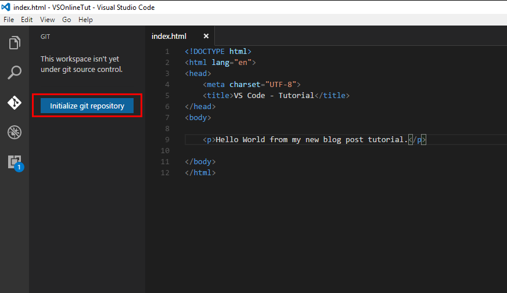Open the Debug view icon

tap(15, 132)
